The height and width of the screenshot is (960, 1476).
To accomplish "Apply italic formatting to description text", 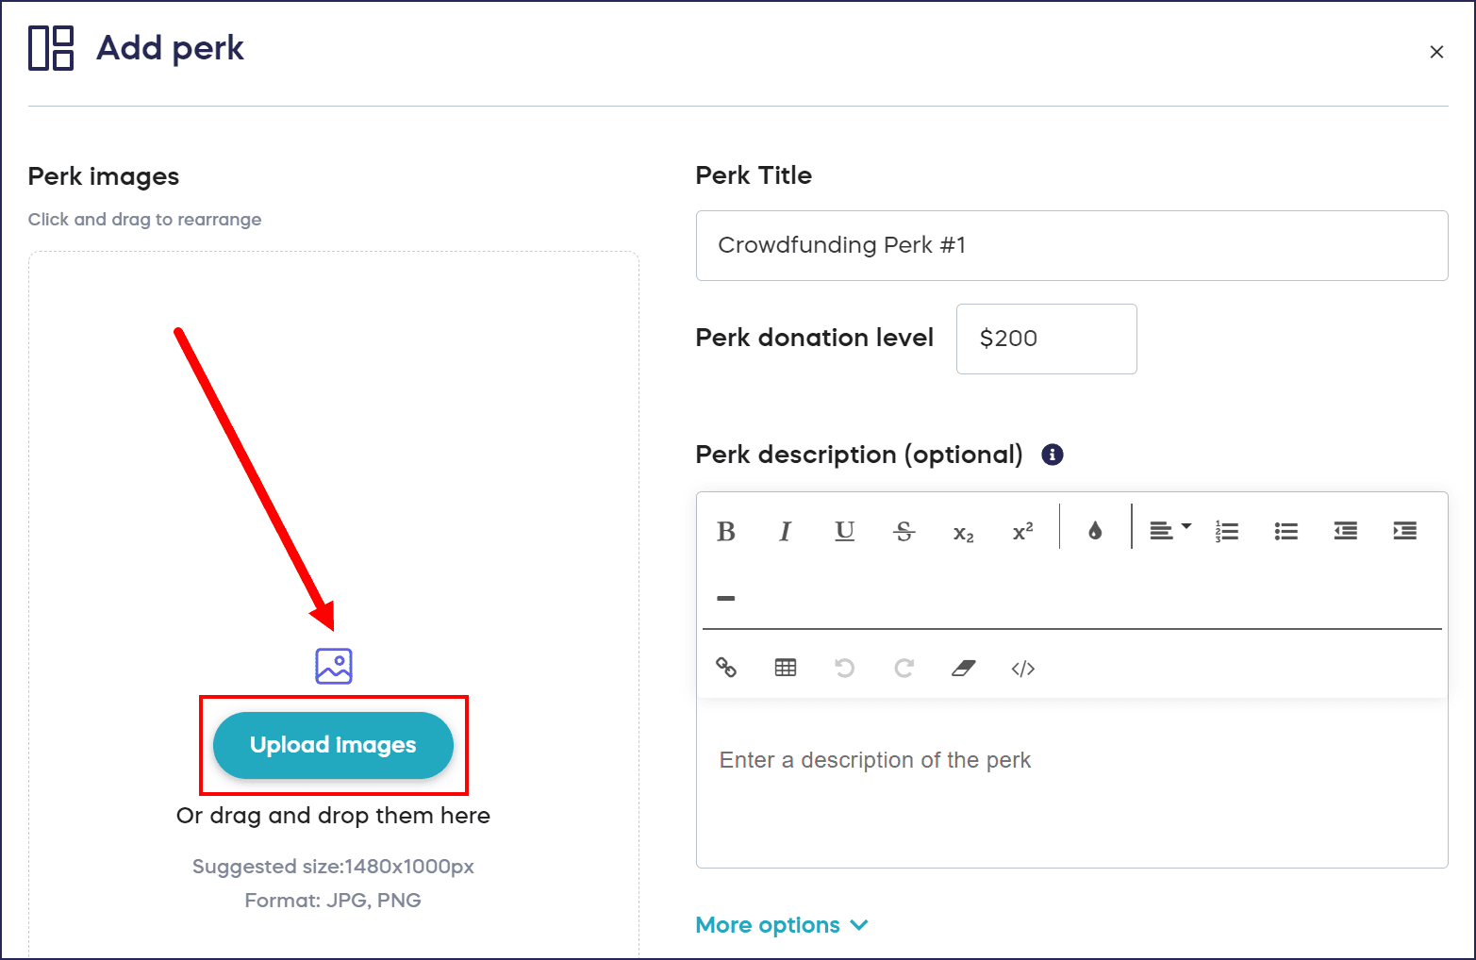I will (x=785, y=532).
